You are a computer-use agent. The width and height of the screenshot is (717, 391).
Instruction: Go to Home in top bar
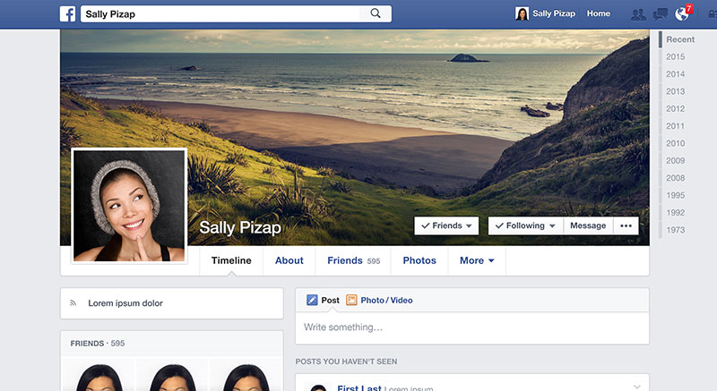pos(598,13)
